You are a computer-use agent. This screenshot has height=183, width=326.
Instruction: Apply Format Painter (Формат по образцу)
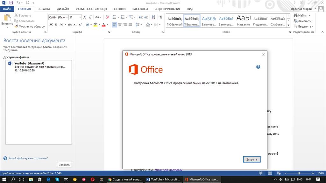(x=30, y=26)
